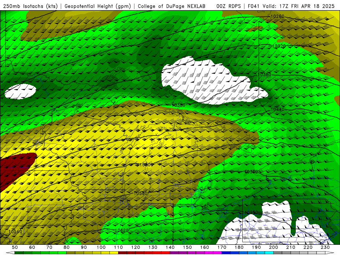Click the 50 value on the color scale
The height and width of the screenshot is (255, 340).
click(x=15, y=247)
